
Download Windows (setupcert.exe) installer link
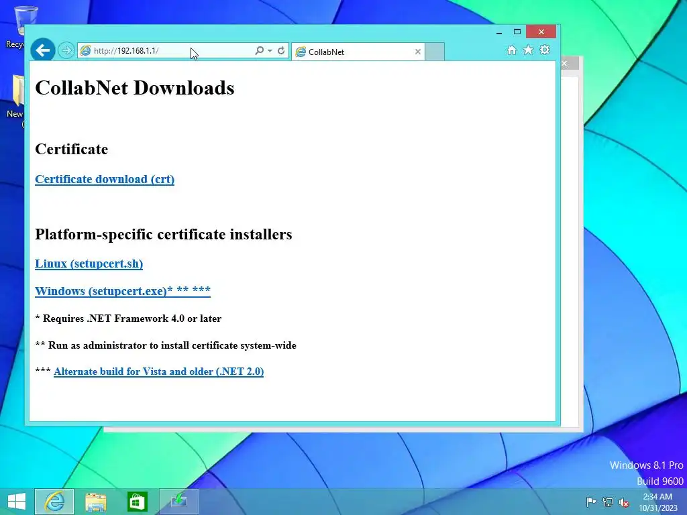(x=123, y=291)
